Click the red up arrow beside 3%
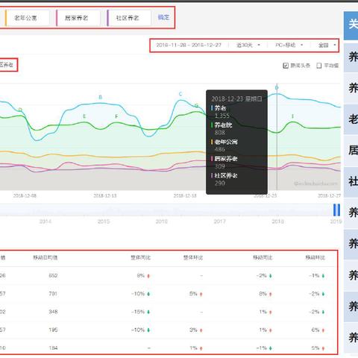Screen dimensions: 358x358 (x=201, y=330)
